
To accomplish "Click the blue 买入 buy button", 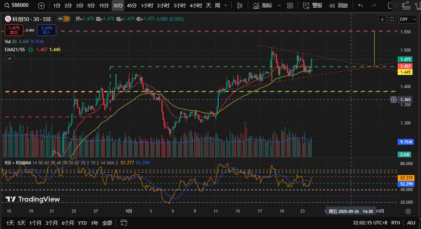I will (x=47, y=30).
